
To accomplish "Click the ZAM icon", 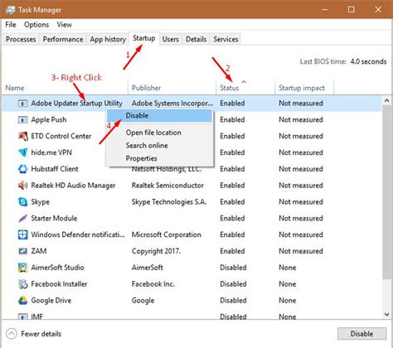I will click(22, 251).
